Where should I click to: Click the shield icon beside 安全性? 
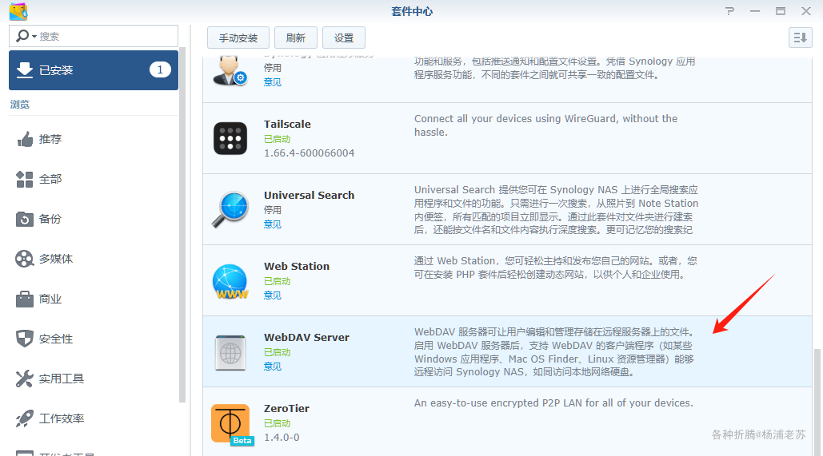(x=25, y=339)
